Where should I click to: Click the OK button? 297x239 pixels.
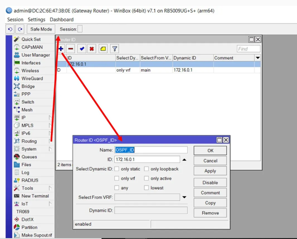[210, 151]
